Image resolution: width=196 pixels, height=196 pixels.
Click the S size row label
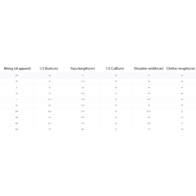click(x=17, y=88)
